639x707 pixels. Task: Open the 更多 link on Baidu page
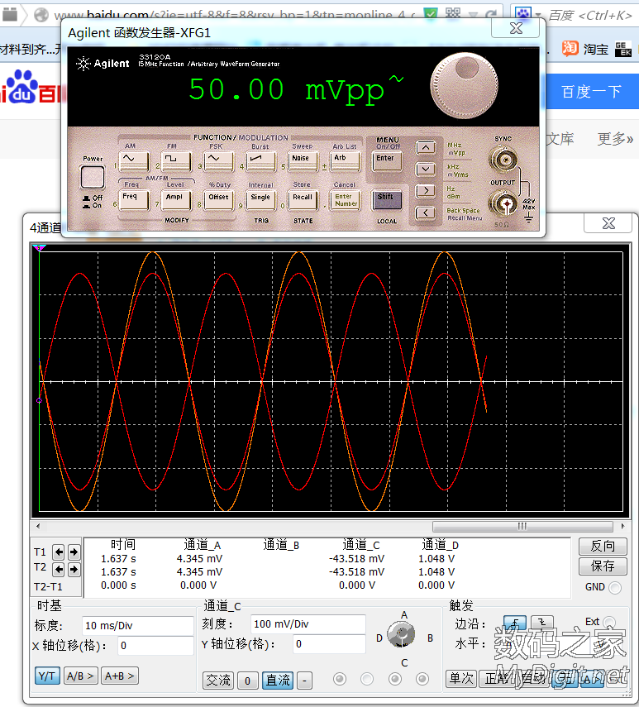pos(615,139)
